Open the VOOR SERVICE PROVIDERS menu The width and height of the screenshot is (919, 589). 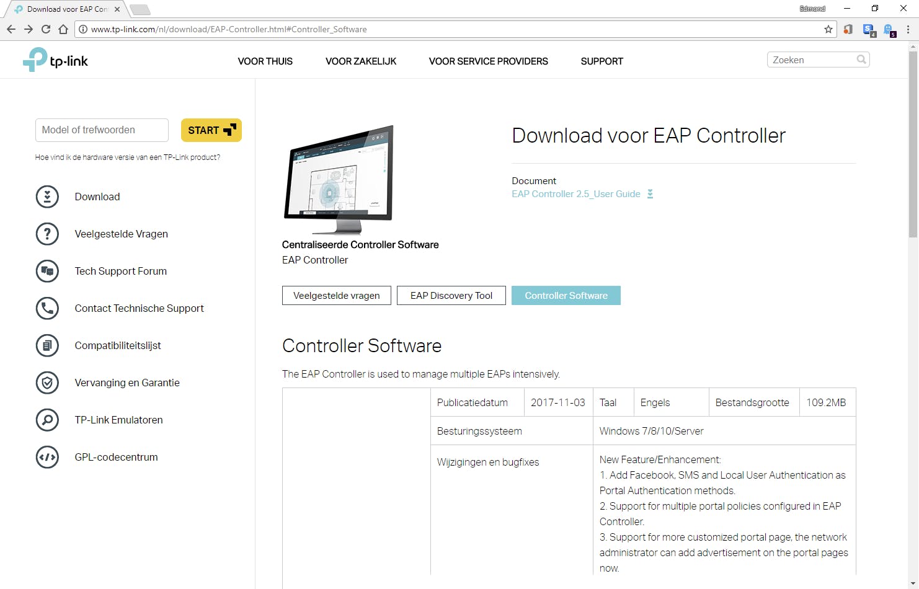click(x=489, y=61)
